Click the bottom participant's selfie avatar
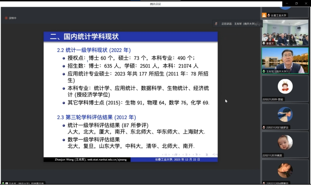This screenshot has height=185, width=311. pyautogui.click(x=285, y=170)
